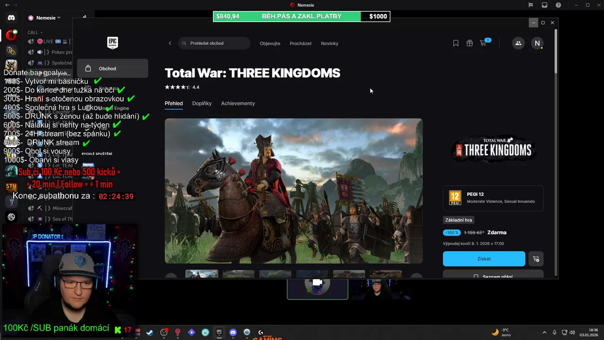Click the 4.4 star rating
The image size is (604, 340).
tap(182, 87)
